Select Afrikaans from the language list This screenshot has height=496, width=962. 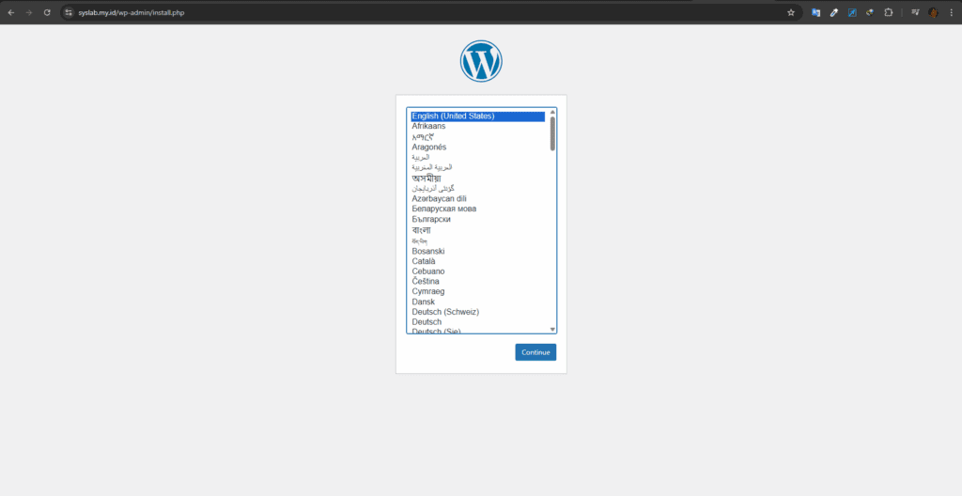coord(478,126)
